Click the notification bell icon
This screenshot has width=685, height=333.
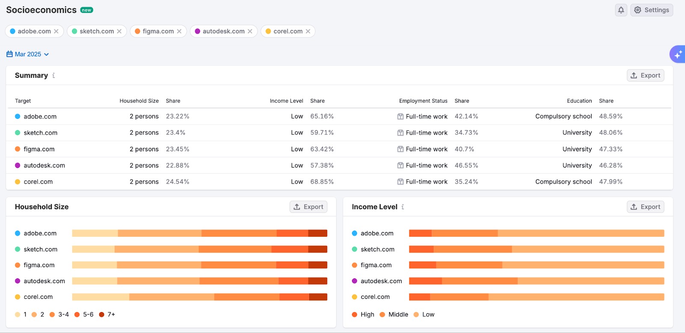[x=621, y=10]
